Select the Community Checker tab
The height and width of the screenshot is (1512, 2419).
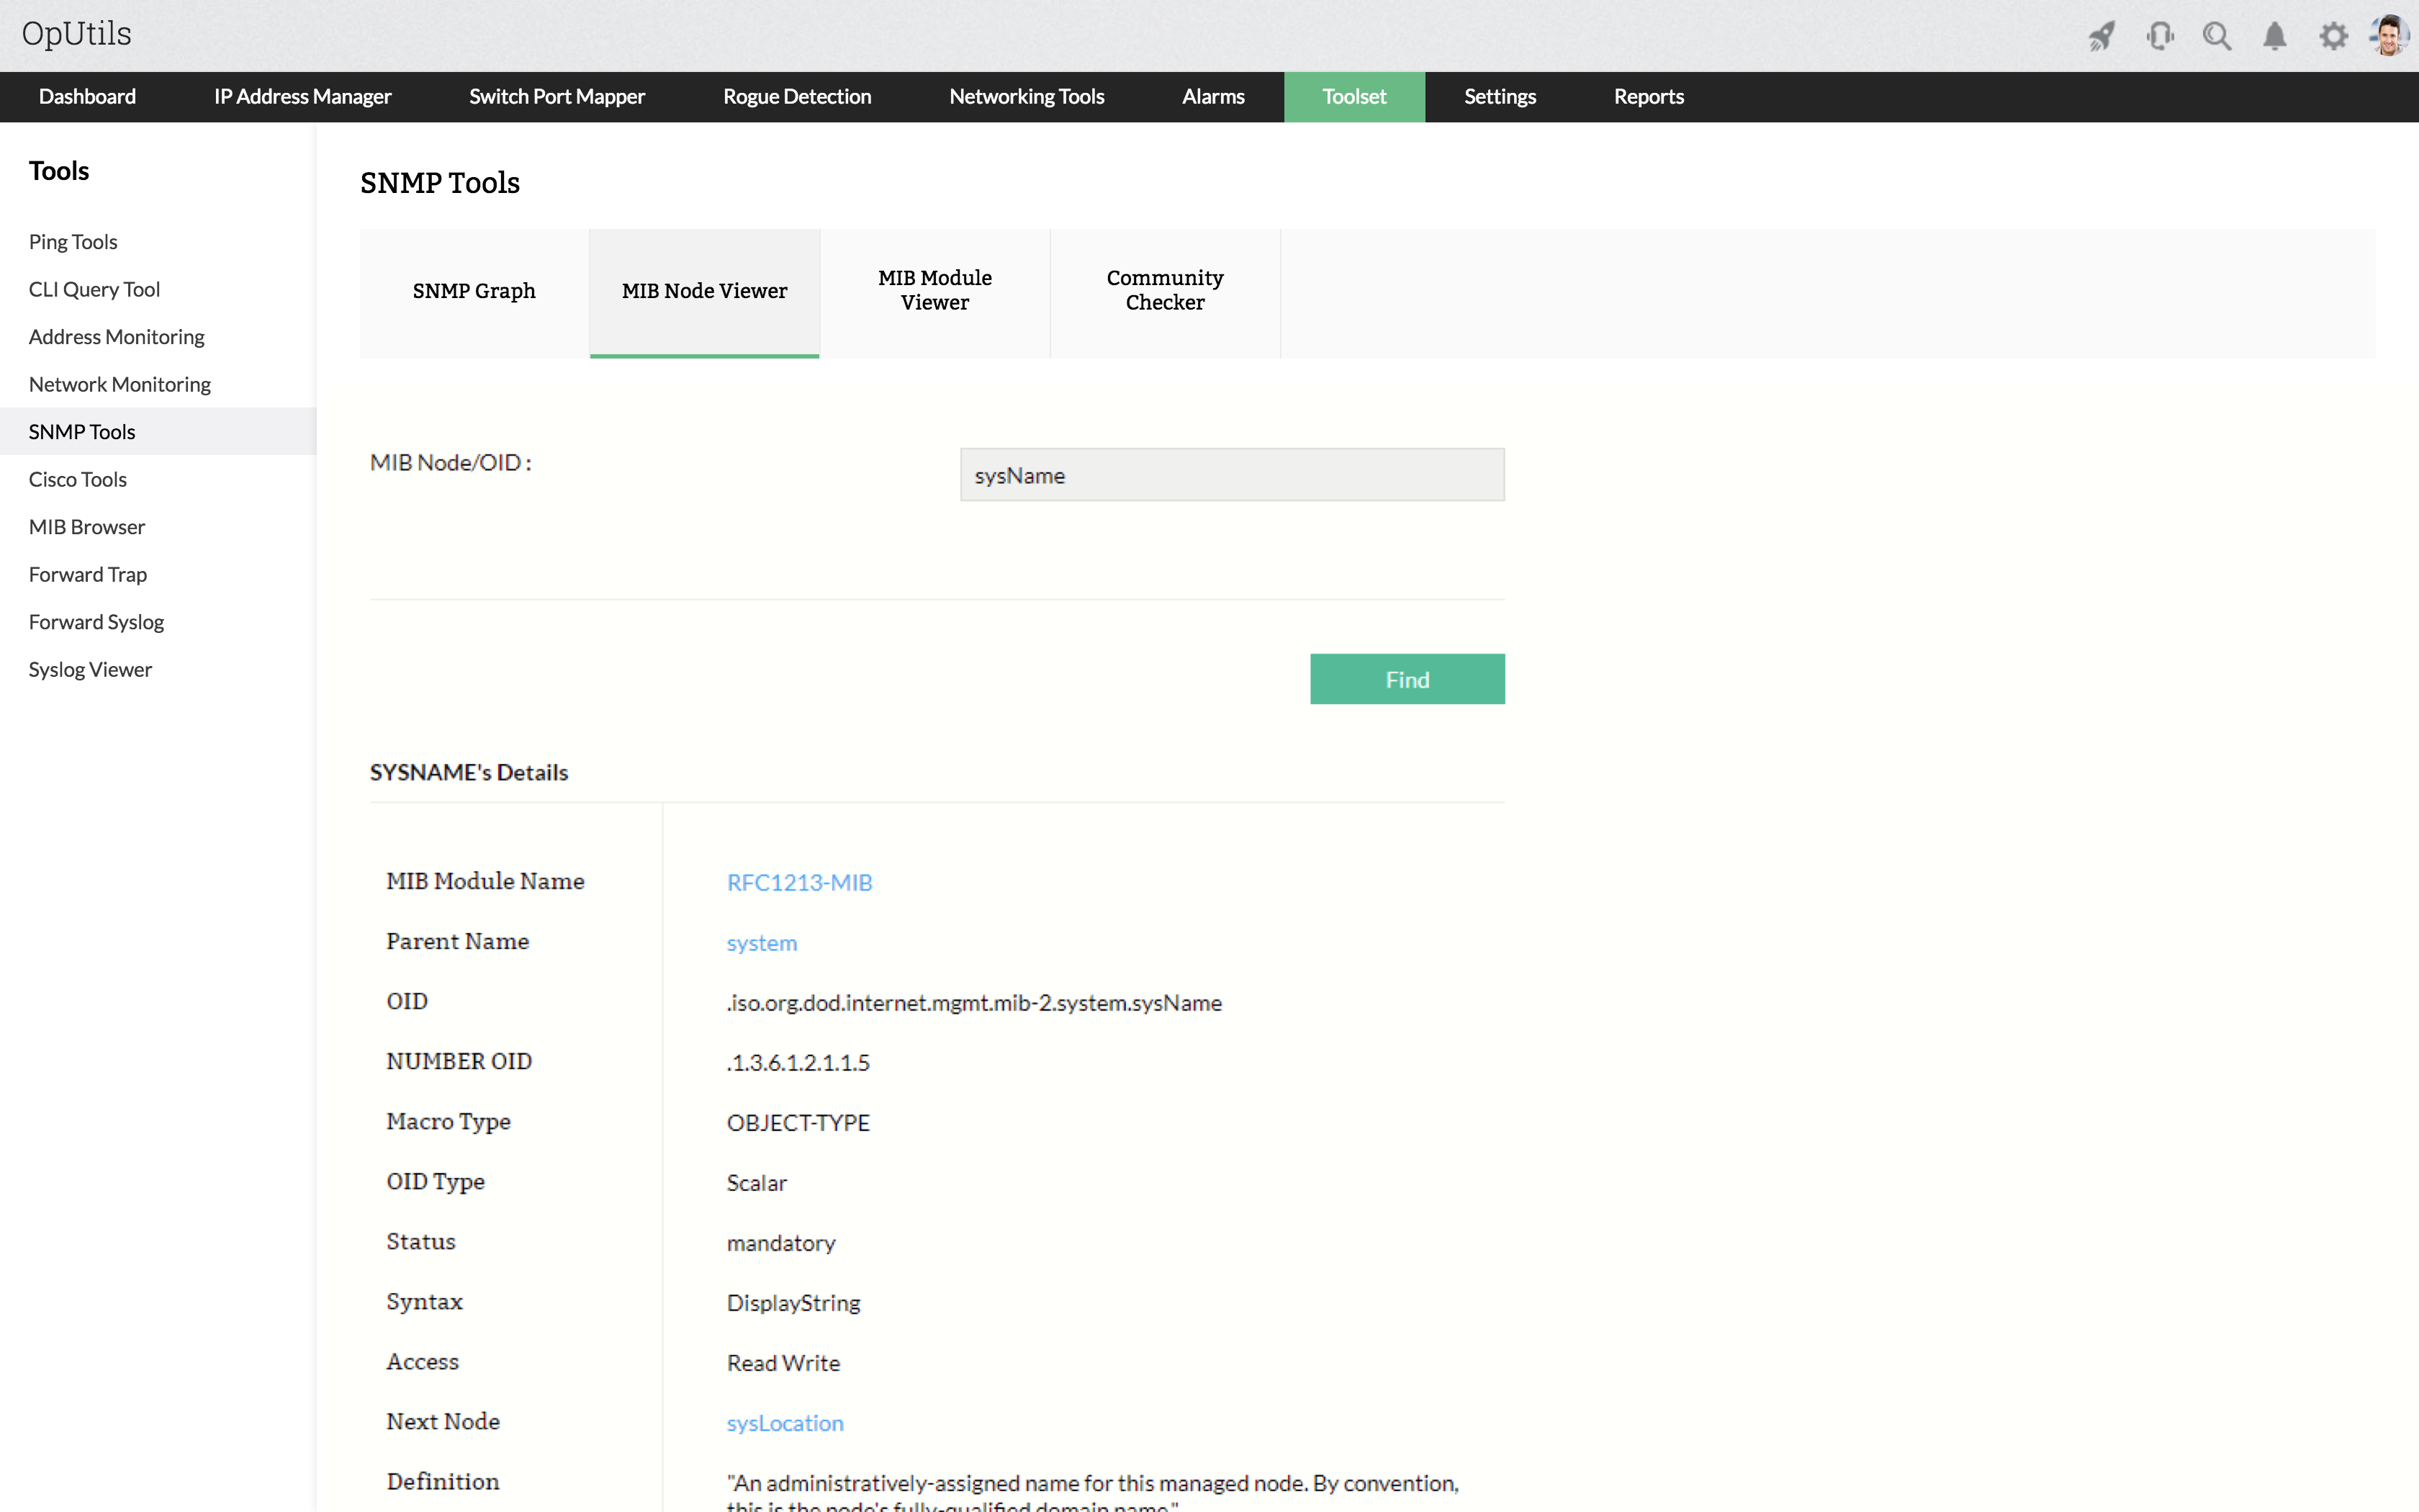tap(1165, 291)
